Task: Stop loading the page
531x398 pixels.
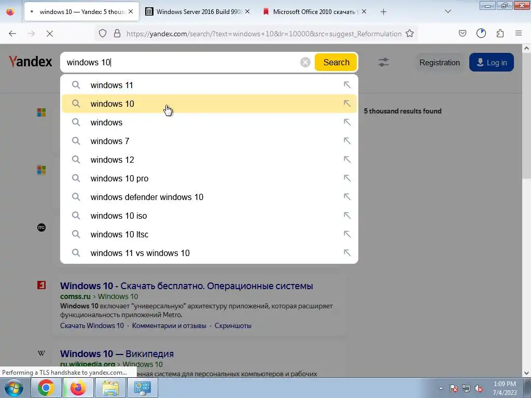Action: coord(49,34)
